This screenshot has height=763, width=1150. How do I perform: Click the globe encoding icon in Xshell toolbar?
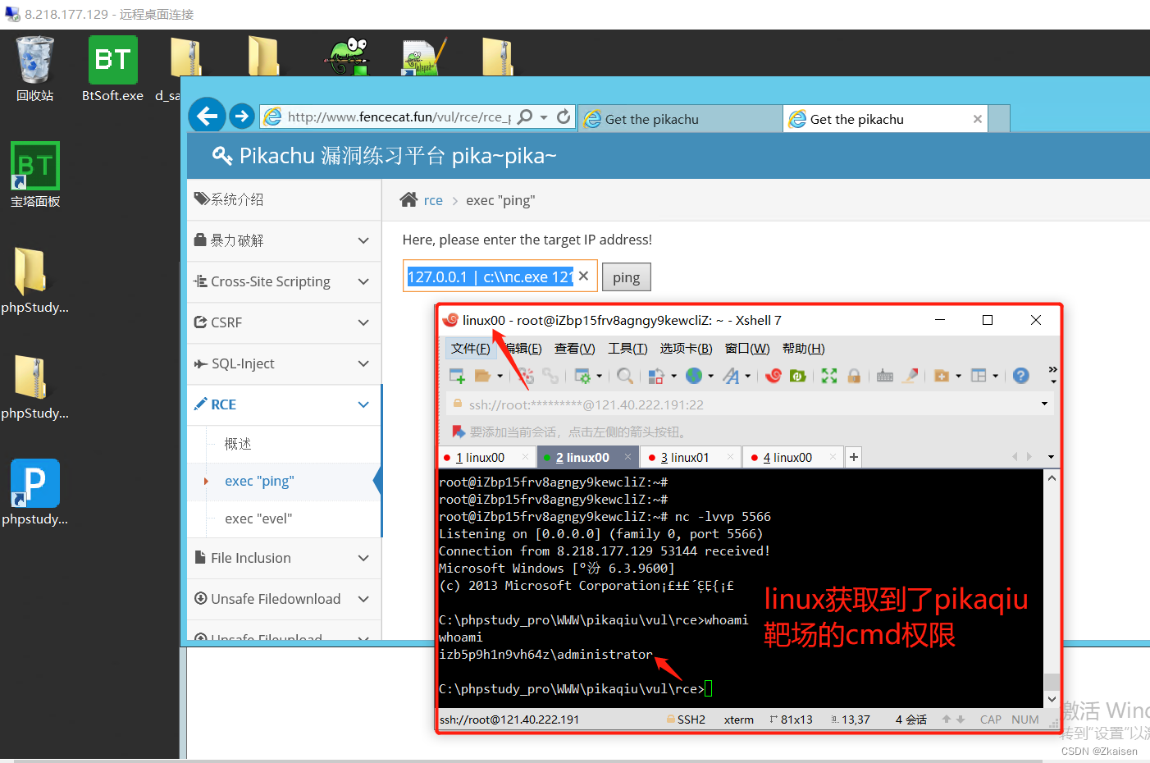tap(694, 376)
